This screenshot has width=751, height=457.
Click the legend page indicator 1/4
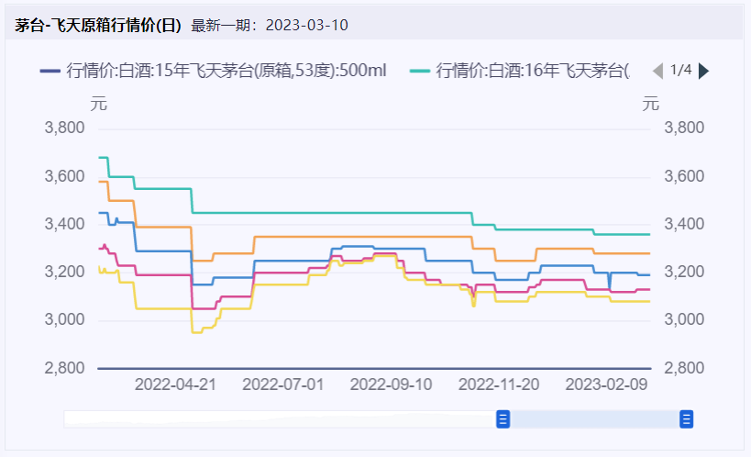[x=680, y=70]
